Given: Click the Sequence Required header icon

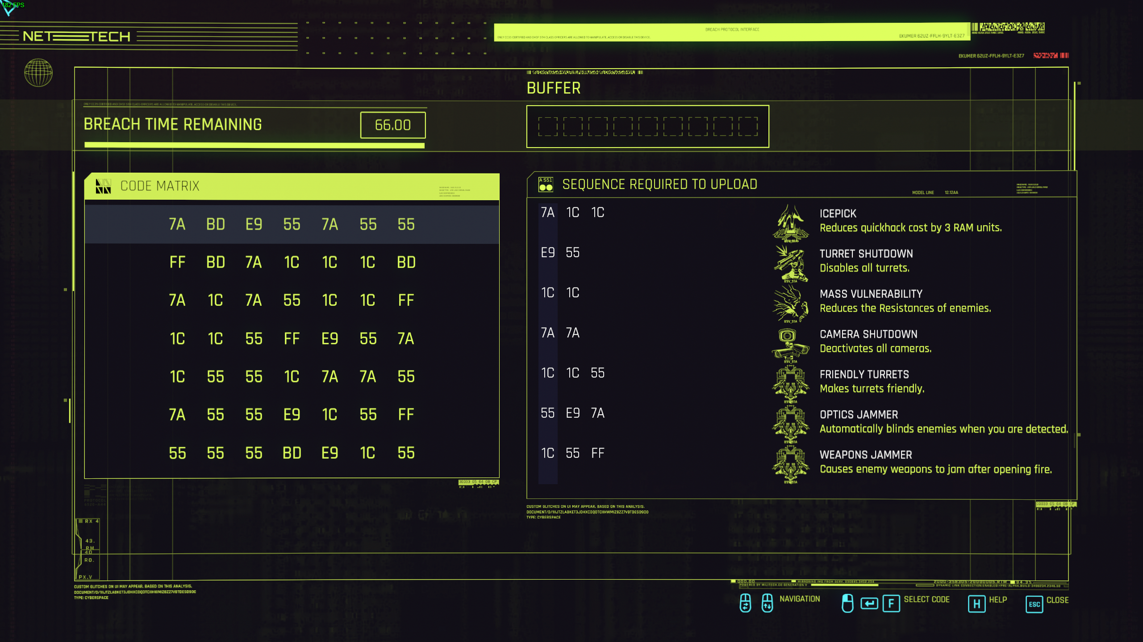Looking at the screenshot, I should [546, 184].
